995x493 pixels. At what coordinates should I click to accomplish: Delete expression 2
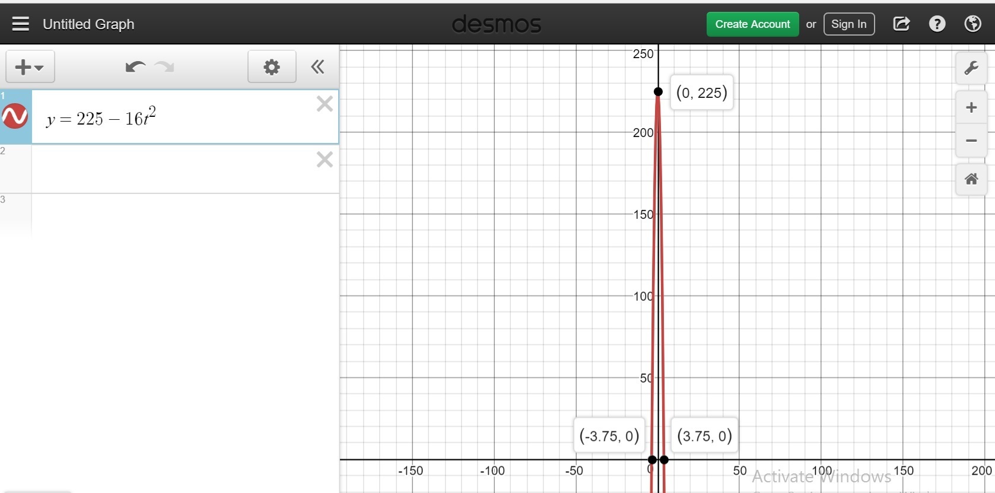[325, 159]
